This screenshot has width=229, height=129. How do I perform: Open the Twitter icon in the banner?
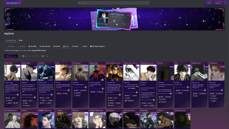point(8,15)
